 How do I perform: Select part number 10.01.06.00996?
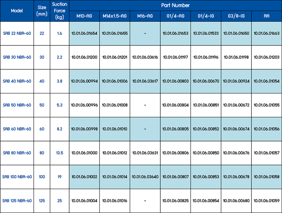[x=84, y=105]
